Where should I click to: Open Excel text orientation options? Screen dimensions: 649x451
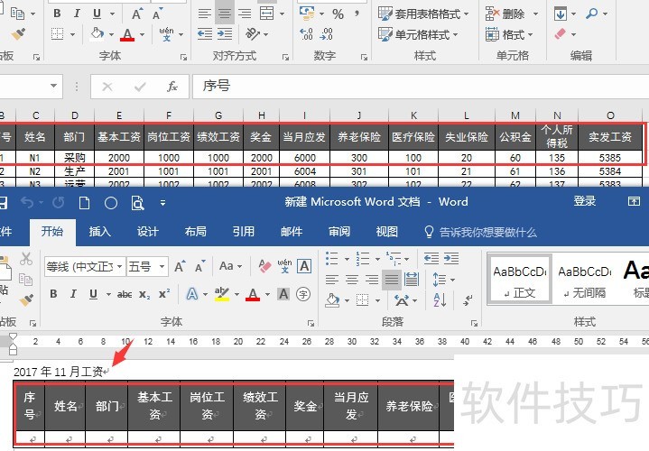tap(253, 33)
